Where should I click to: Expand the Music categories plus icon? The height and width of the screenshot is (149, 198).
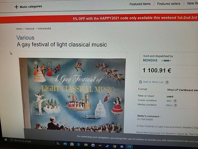click(16, 7)
